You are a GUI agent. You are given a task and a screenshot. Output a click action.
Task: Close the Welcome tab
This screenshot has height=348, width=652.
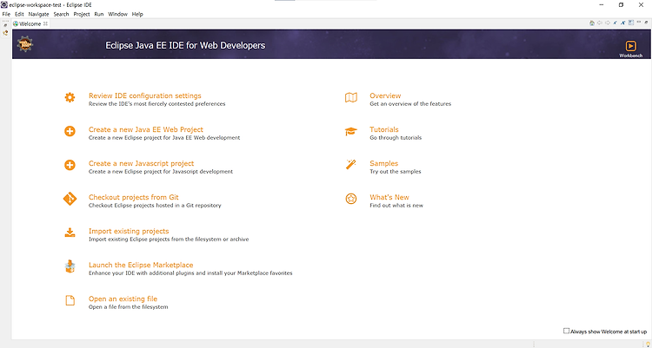coord(46,23)
